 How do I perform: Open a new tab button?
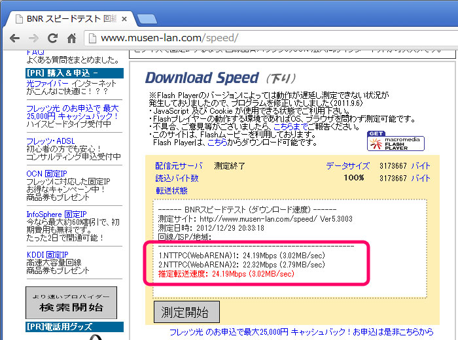tap(147, 19)
